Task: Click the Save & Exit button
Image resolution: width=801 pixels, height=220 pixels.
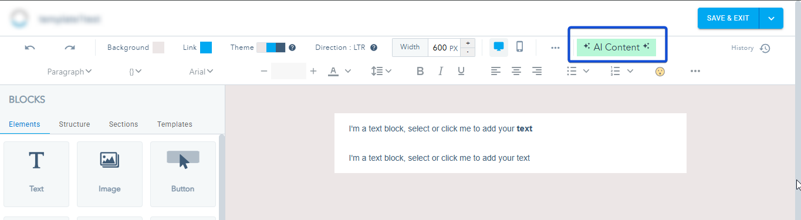Action: point(728,18)
